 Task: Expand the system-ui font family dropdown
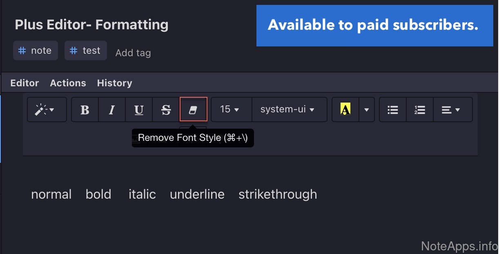[x=289, y=109]
